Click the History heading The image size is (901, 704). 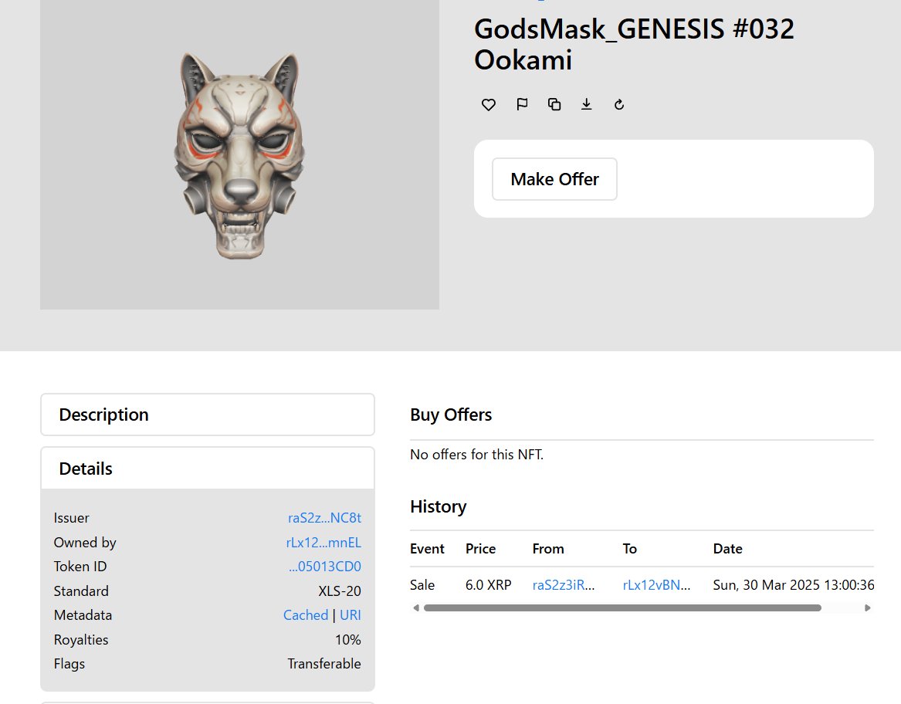(x=439, y=506)
